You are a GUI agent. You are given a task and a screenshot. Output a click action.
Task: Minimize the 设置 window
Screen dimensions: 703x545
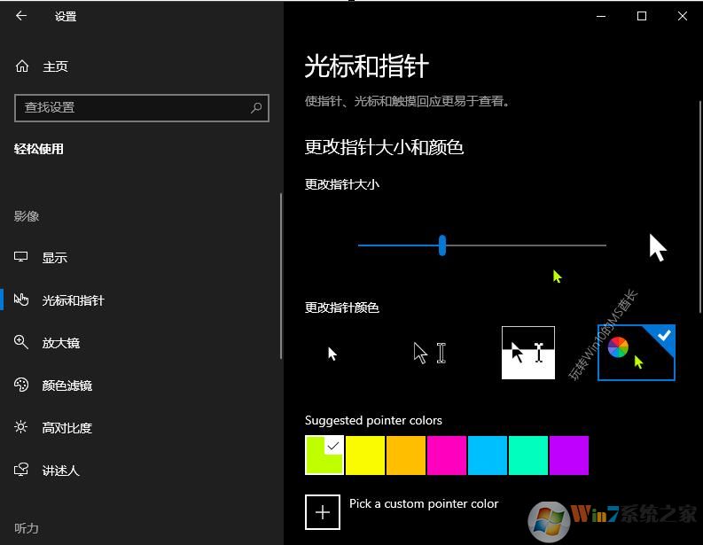(x=601, y=16)
